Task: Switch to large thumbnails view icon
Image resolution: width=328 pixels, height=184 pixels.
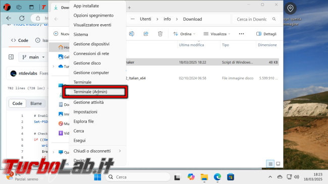Action: coord(278,164)
